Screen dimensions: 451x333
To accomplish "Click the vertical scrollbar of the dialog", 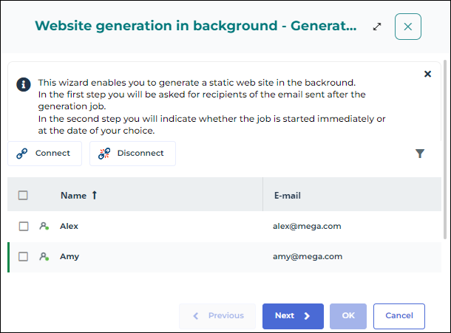I will [446, 148].
